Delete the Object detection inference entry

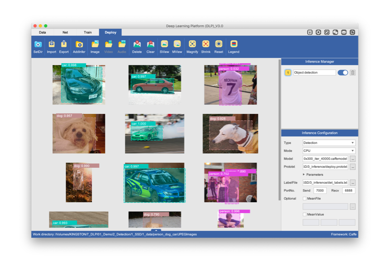click(x=352, y=73)
